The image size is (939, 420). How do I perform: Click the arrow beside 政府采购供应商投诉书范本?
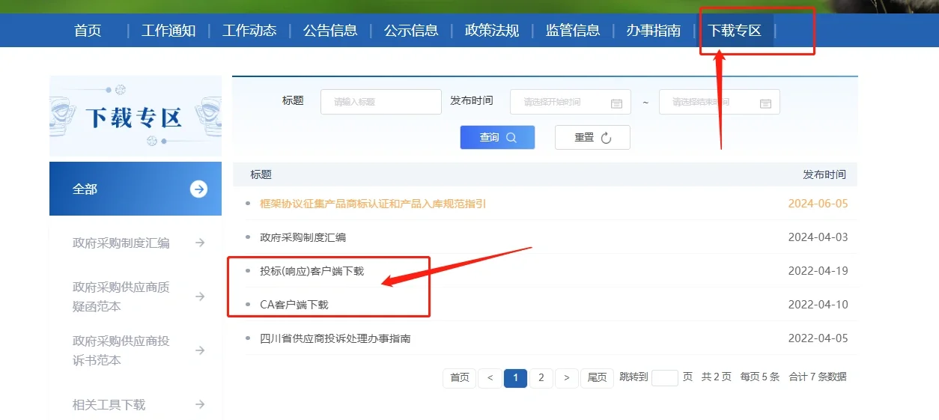[200, 350]
